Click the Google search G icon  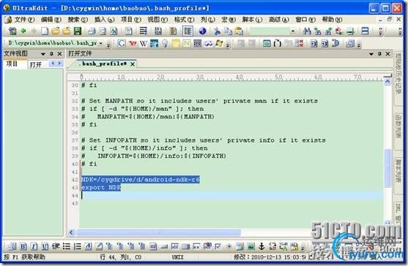click(122, 43)
